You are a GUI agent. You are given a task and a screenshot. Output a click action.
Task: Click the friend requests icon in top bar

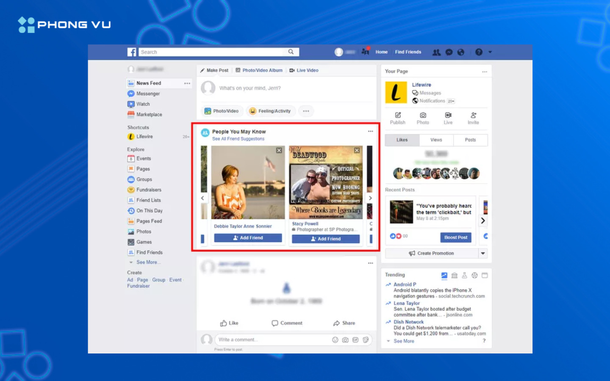click(x=436, y=52)
